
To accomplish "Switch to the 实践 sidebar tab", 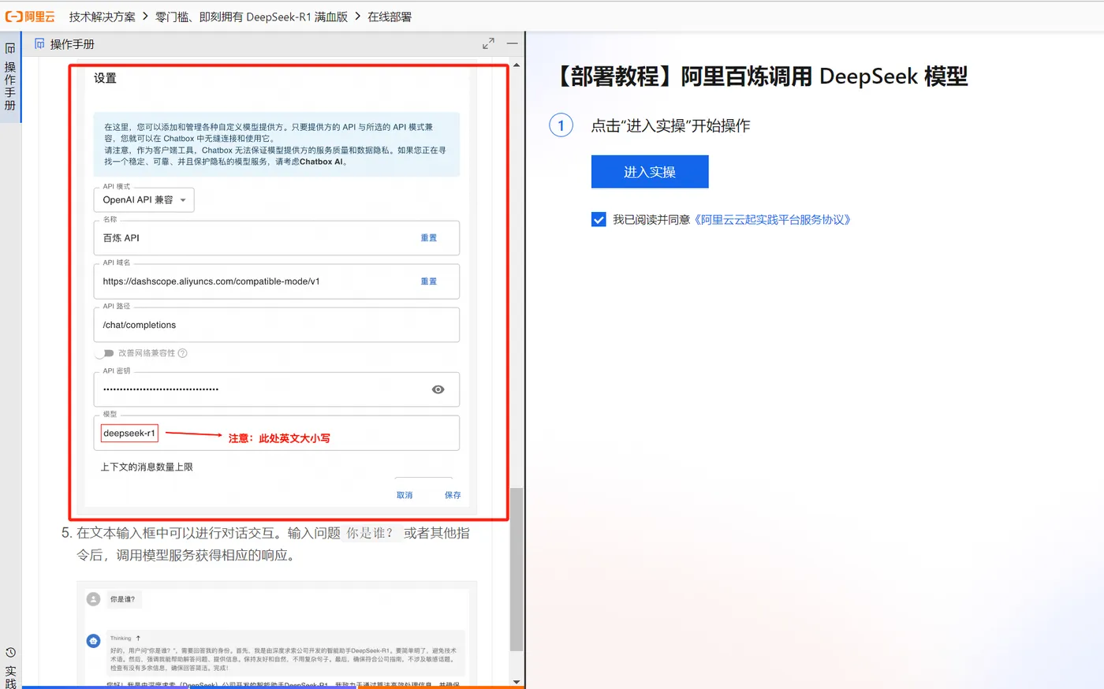I will click(x=10, y=667).
